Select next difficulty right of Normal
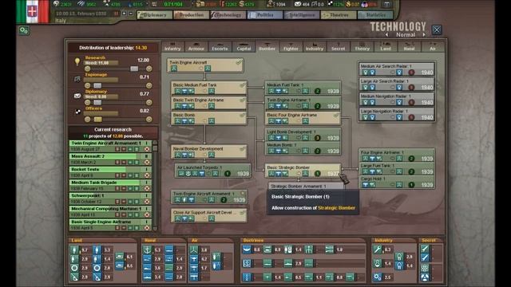 click(x=424, y=34)
